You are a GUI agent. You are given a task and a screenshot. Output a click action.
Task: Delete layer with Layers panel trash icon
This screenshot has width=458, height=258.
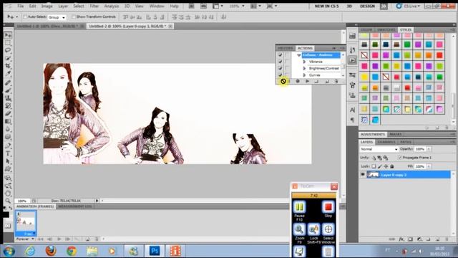tap(447, 239)
